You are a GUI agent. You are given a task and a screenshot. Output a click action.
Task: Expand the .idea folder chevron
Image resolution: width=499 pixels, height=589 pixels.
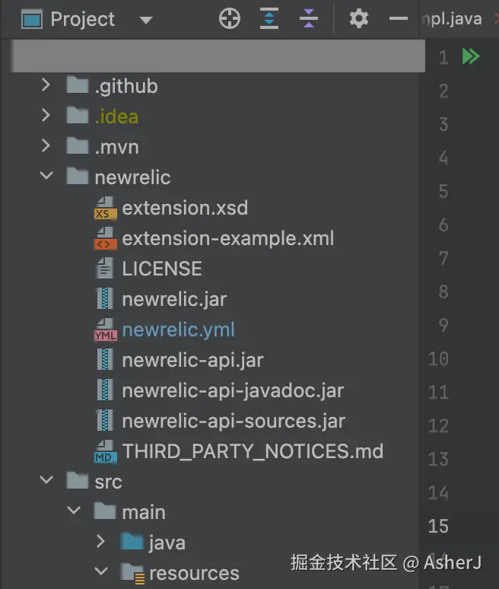tap(46, 116)
